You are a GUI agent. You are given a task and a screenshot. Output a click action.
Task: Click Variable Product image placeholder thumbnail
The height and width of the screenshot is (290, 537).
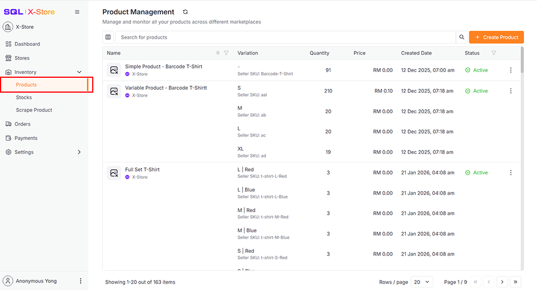coord(114,92)
